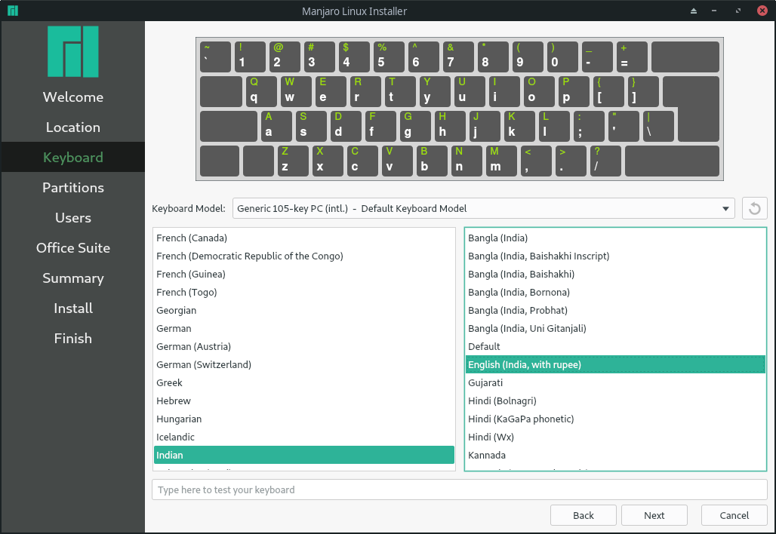The image size is (776, 534).
Task: Go to the Summary step
Action: click(x=72, y=278)
